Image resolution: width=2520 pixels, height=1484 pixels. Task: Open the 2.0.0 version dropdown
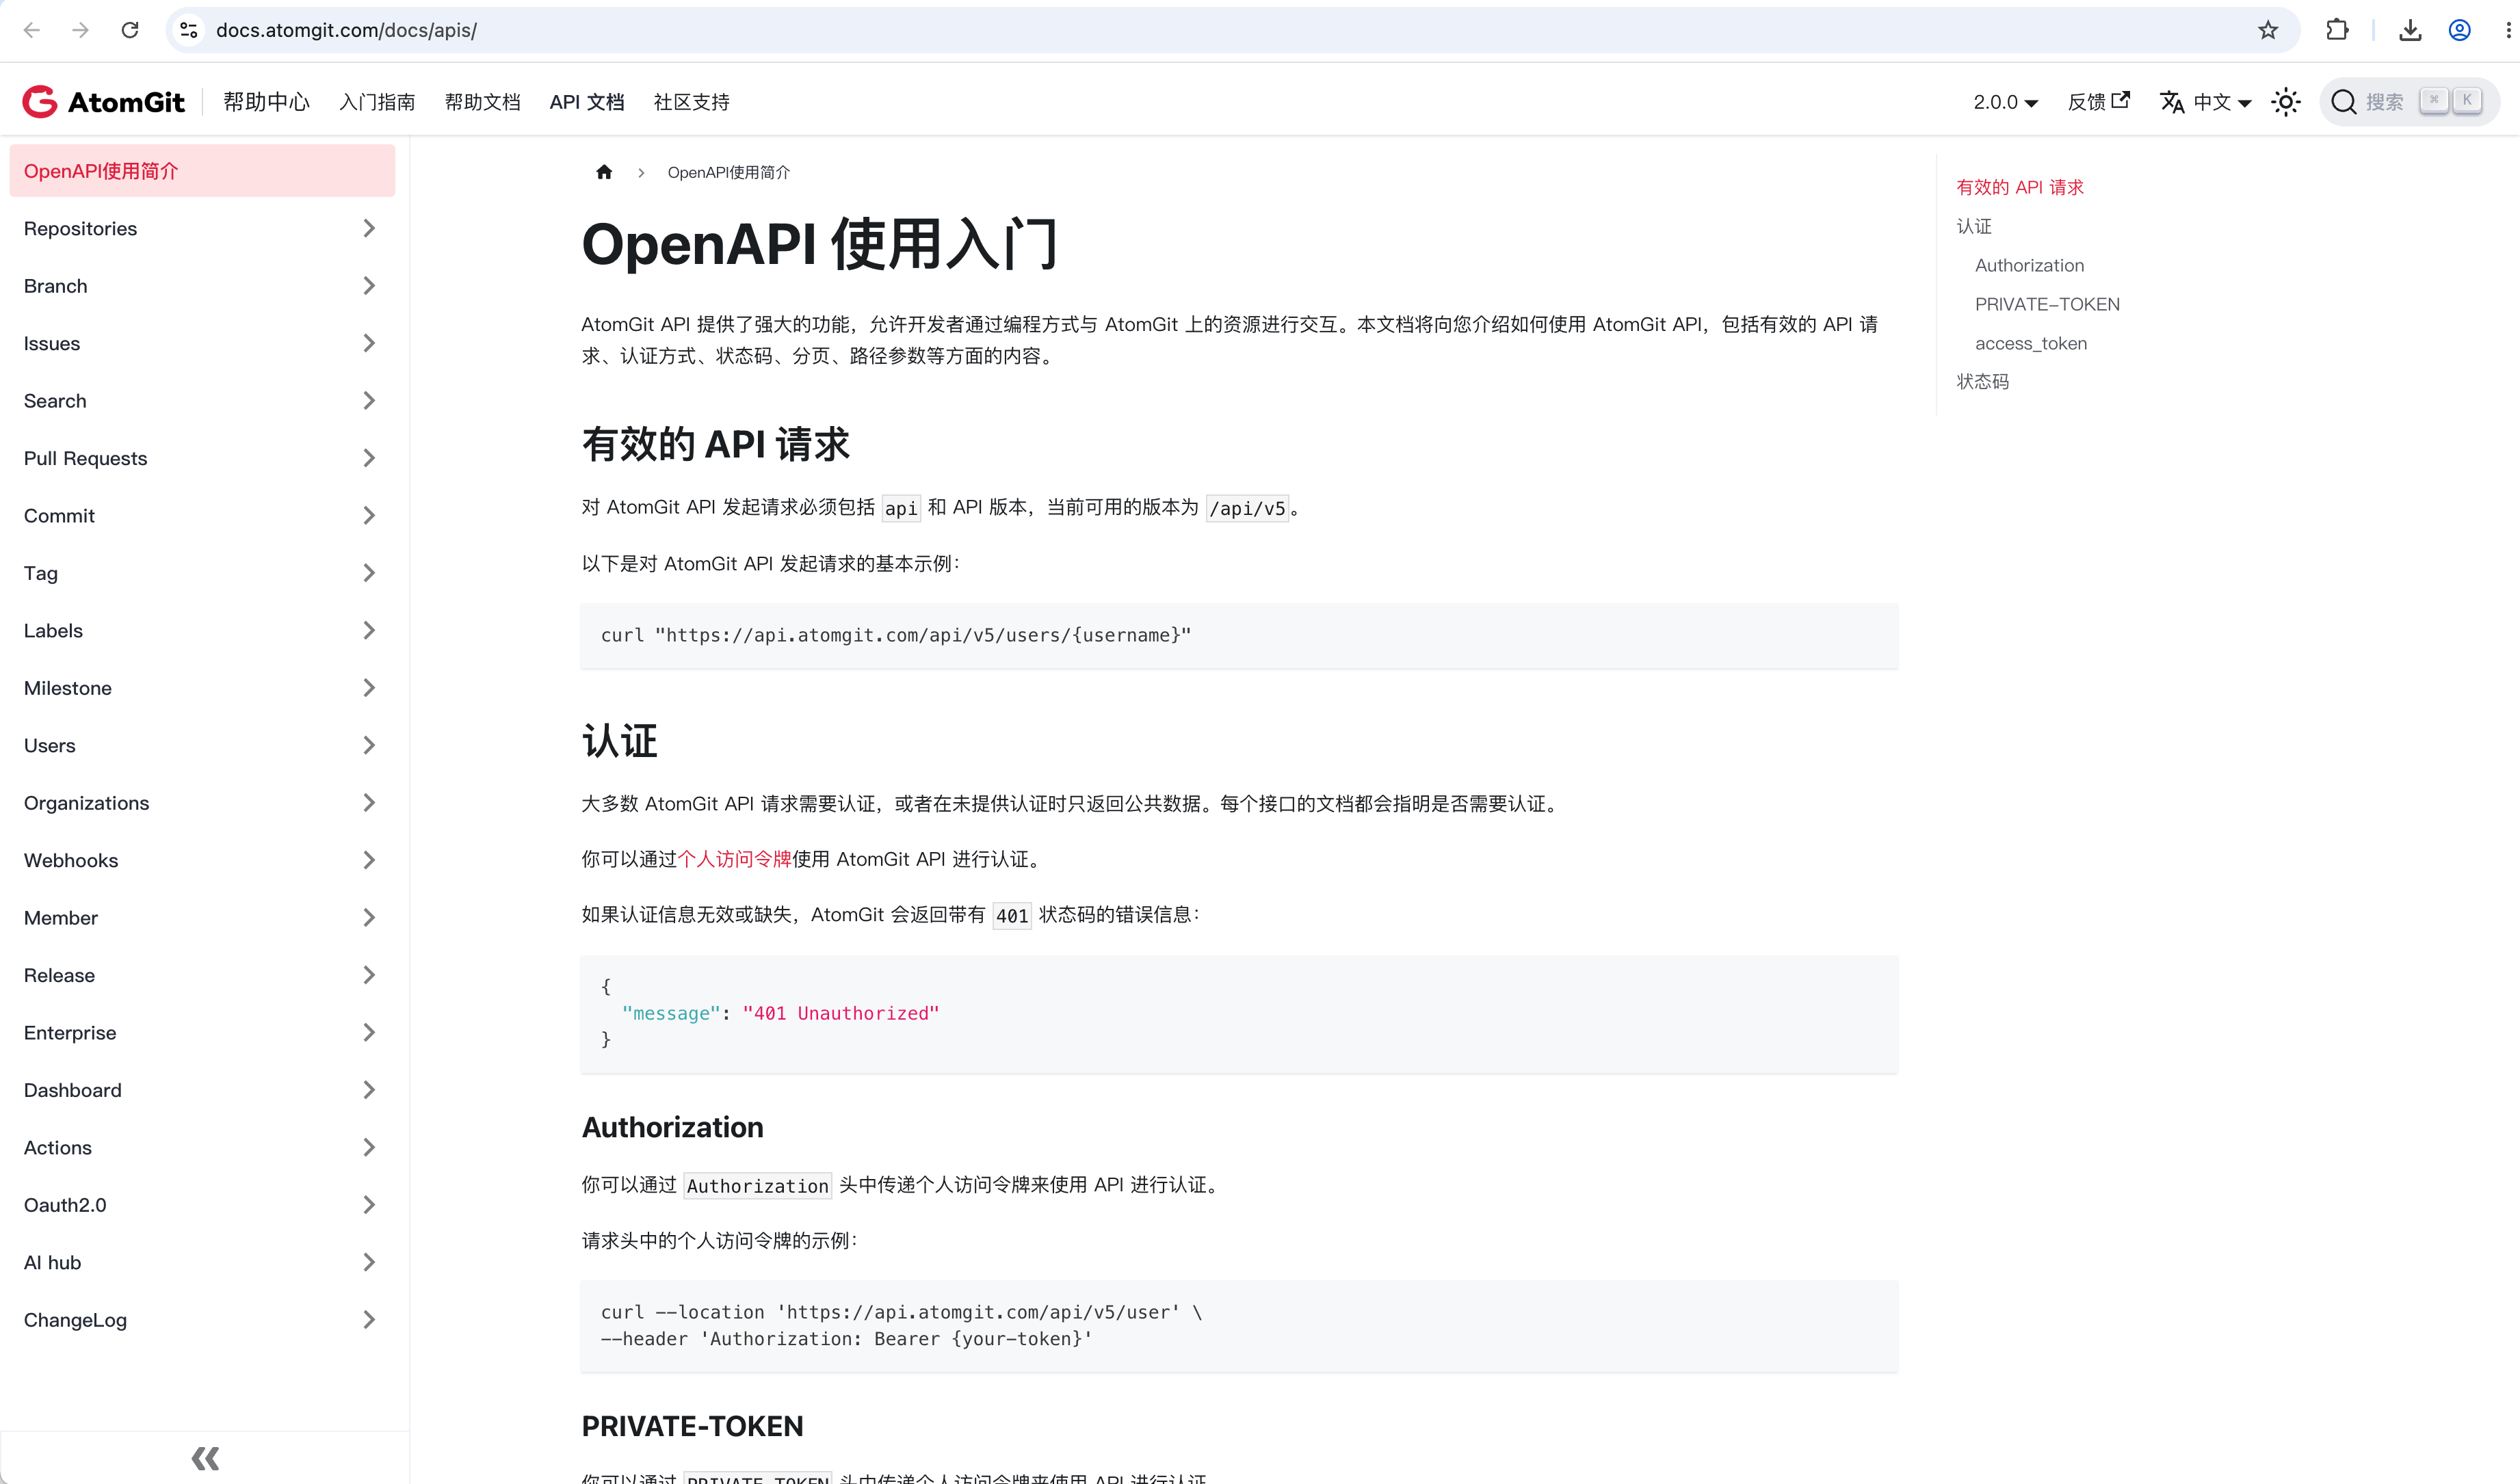(2005, 102)
